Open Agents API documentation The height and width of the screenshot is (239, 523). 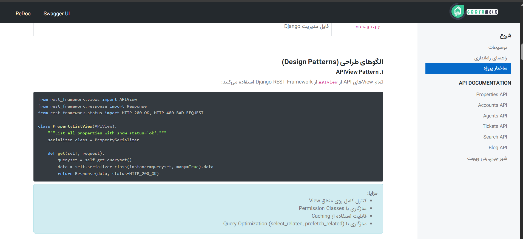coord(495,116)
